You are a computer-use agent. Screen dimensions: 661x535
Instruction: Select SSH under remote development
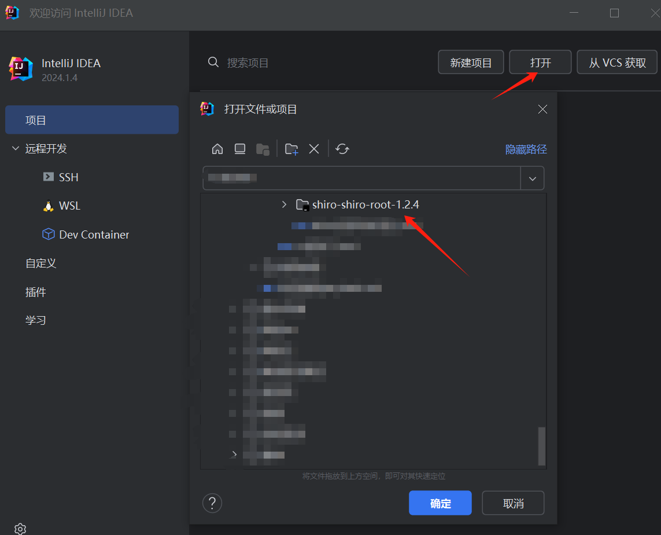pos(68,177)
